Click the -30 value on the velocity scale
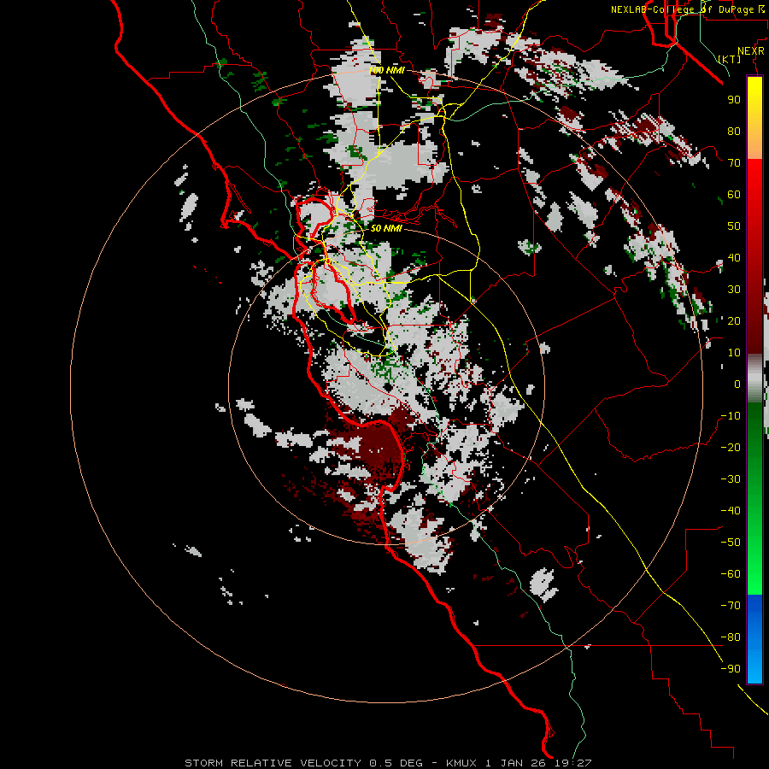 [731, 479]
